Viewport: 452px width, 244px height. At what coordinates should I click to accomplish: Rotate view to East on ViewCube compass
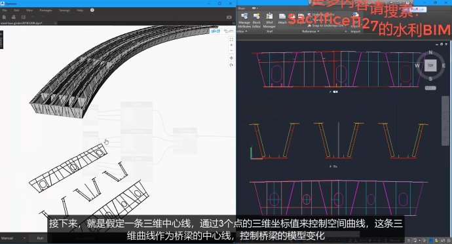[443, 65]
